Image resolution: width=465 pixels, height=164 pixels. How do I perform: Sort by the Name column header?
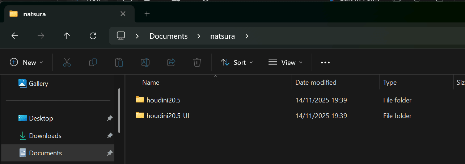coord(151,83)
